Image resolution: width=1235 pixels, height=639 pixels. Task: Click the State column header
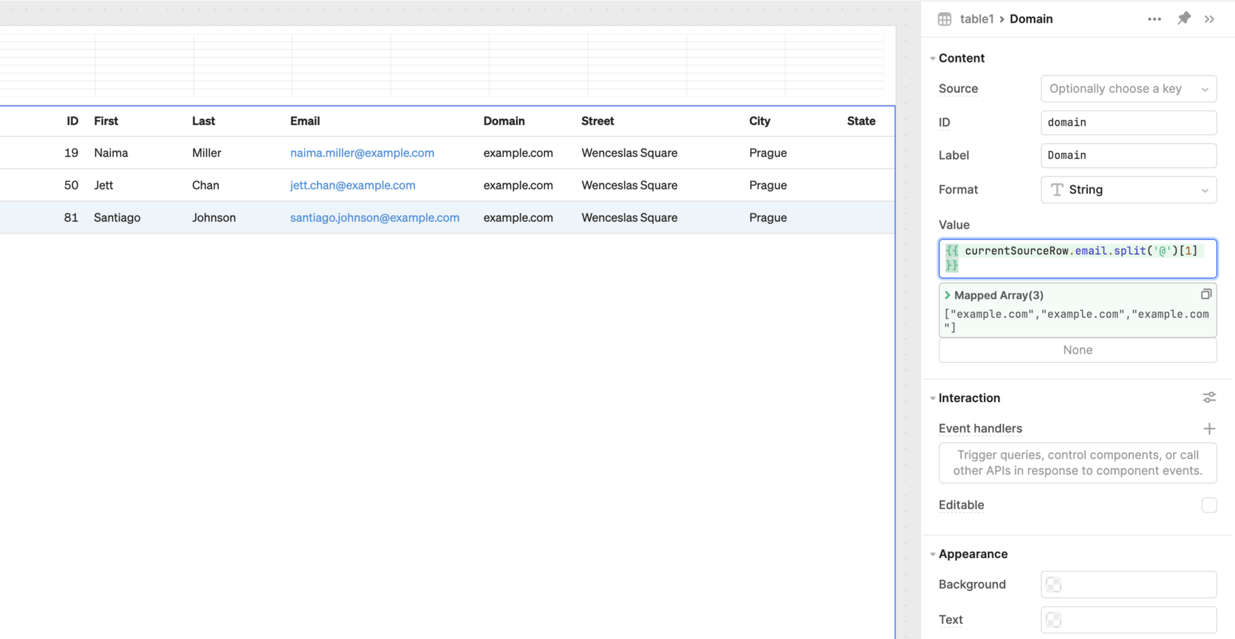click(x=861, y=121)
